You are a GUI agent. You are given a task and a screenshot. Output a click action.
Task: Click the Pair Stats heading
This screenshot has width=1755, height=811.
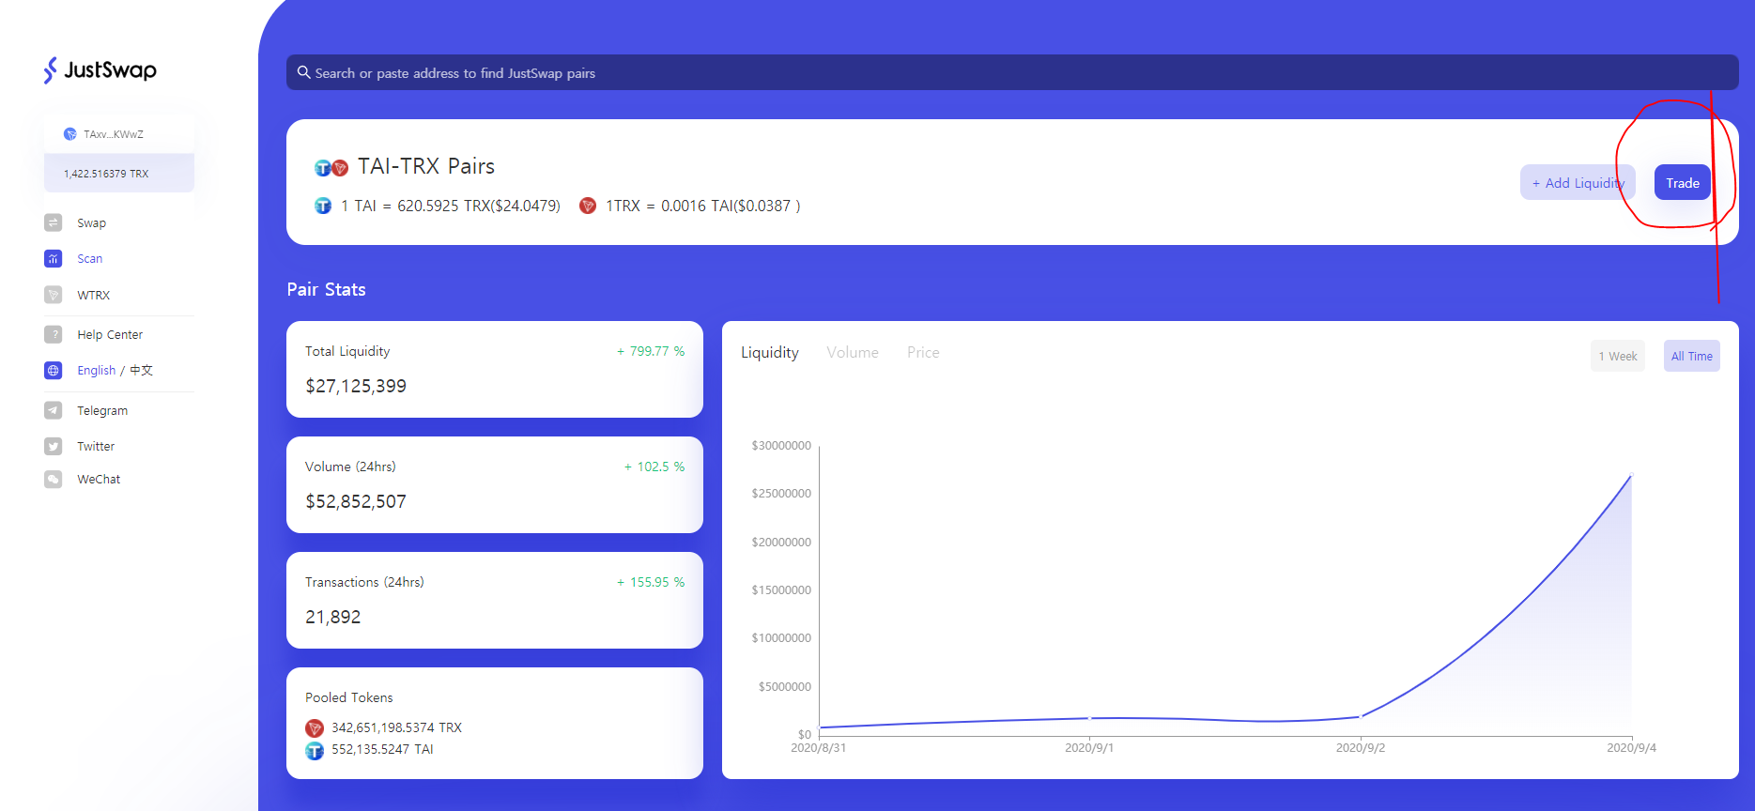click(327, 290)
